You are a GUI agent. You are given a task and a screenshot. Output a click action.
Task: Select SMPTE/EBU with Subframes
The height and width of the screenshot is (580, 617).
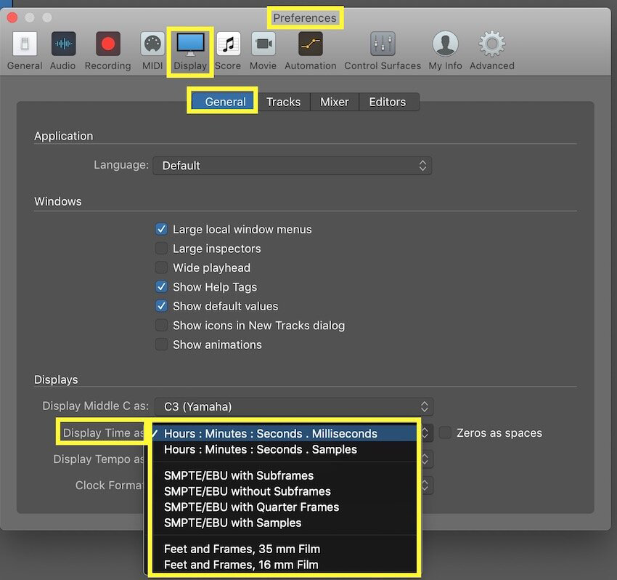pyautogui.click(x=284, y=475)
